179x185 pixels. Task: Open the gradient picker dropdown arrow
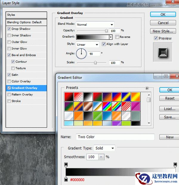click(111, 37)
